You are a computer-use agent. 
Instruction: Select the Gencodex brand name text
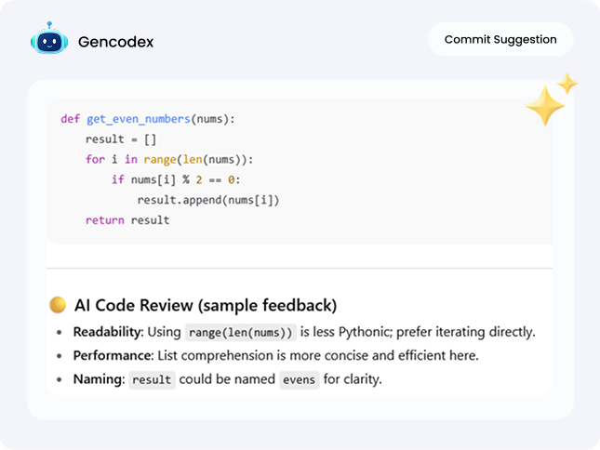tap(116, 42)
